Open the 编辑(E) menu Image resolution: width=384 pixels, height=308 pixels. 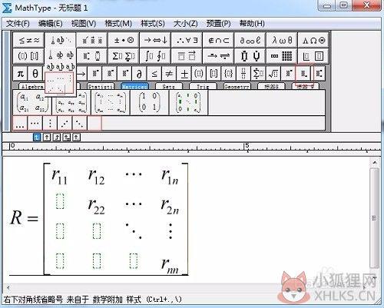pyautogui.click(x=51, y=24)
